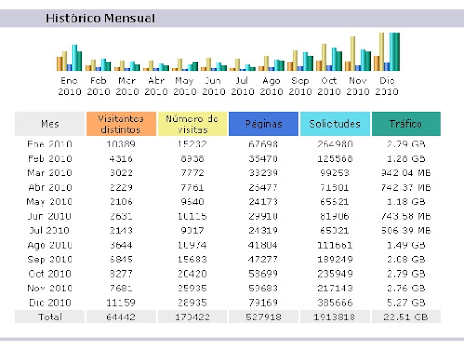Click the Total row label
464x351 pixels.
pos(50,317)
